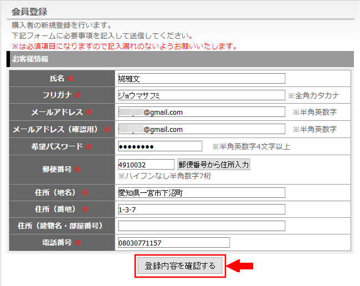Click the 住所（地名）address field
Image resolution: width=360 pixels, height=286 pixels.
202,192
